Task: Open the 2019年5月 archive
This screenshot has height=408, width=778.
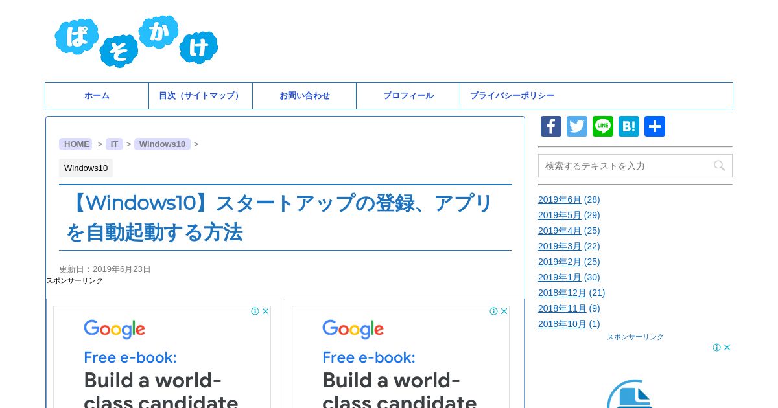Action: coord(560,215)
